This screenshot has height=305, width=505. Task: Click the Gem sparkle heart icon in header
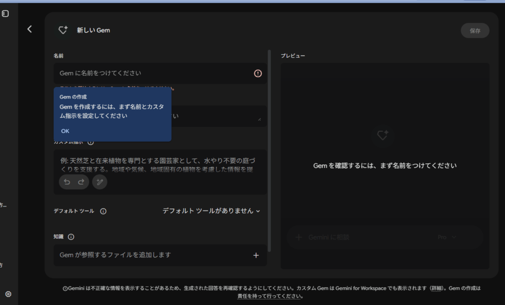63,30
